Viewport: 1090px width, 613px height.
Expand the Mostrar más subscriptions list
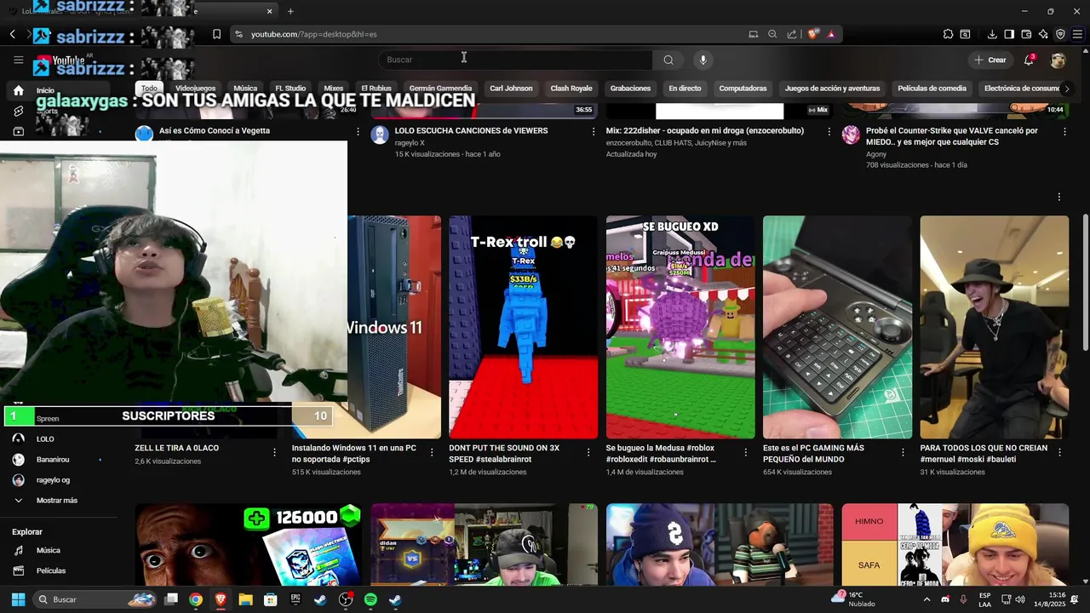point(56,501)
